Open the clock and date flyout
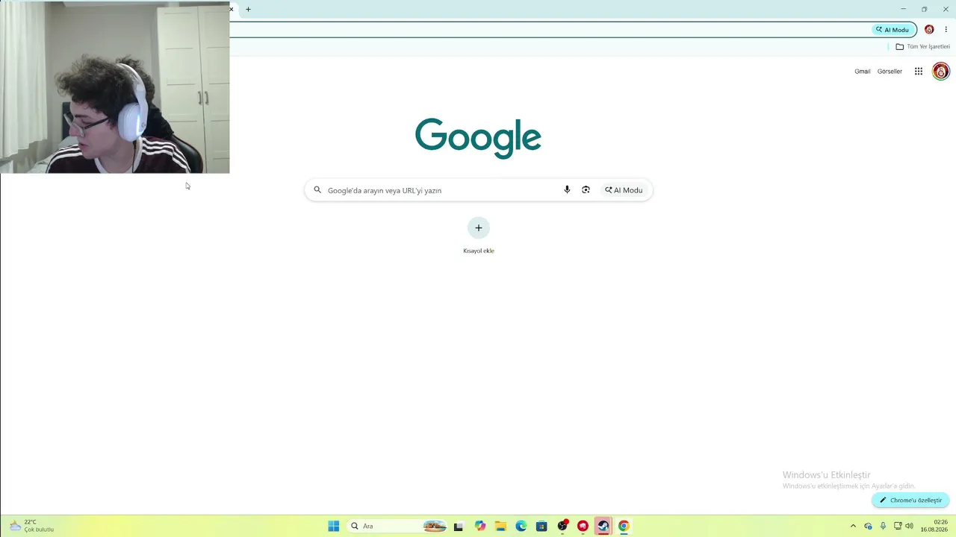The width and height of the screenshot is (956, 537). click(934, 526)
